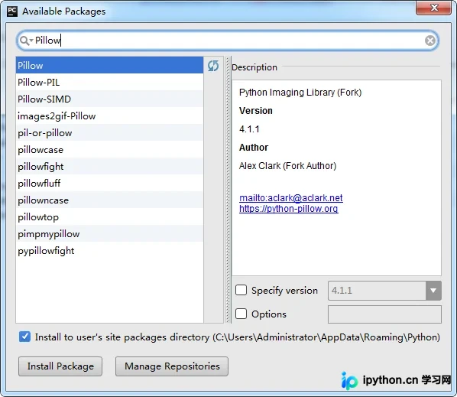Select the Pillow-PIL package
457x397 pixels.
pyautogui.click(x=109, y=83)
